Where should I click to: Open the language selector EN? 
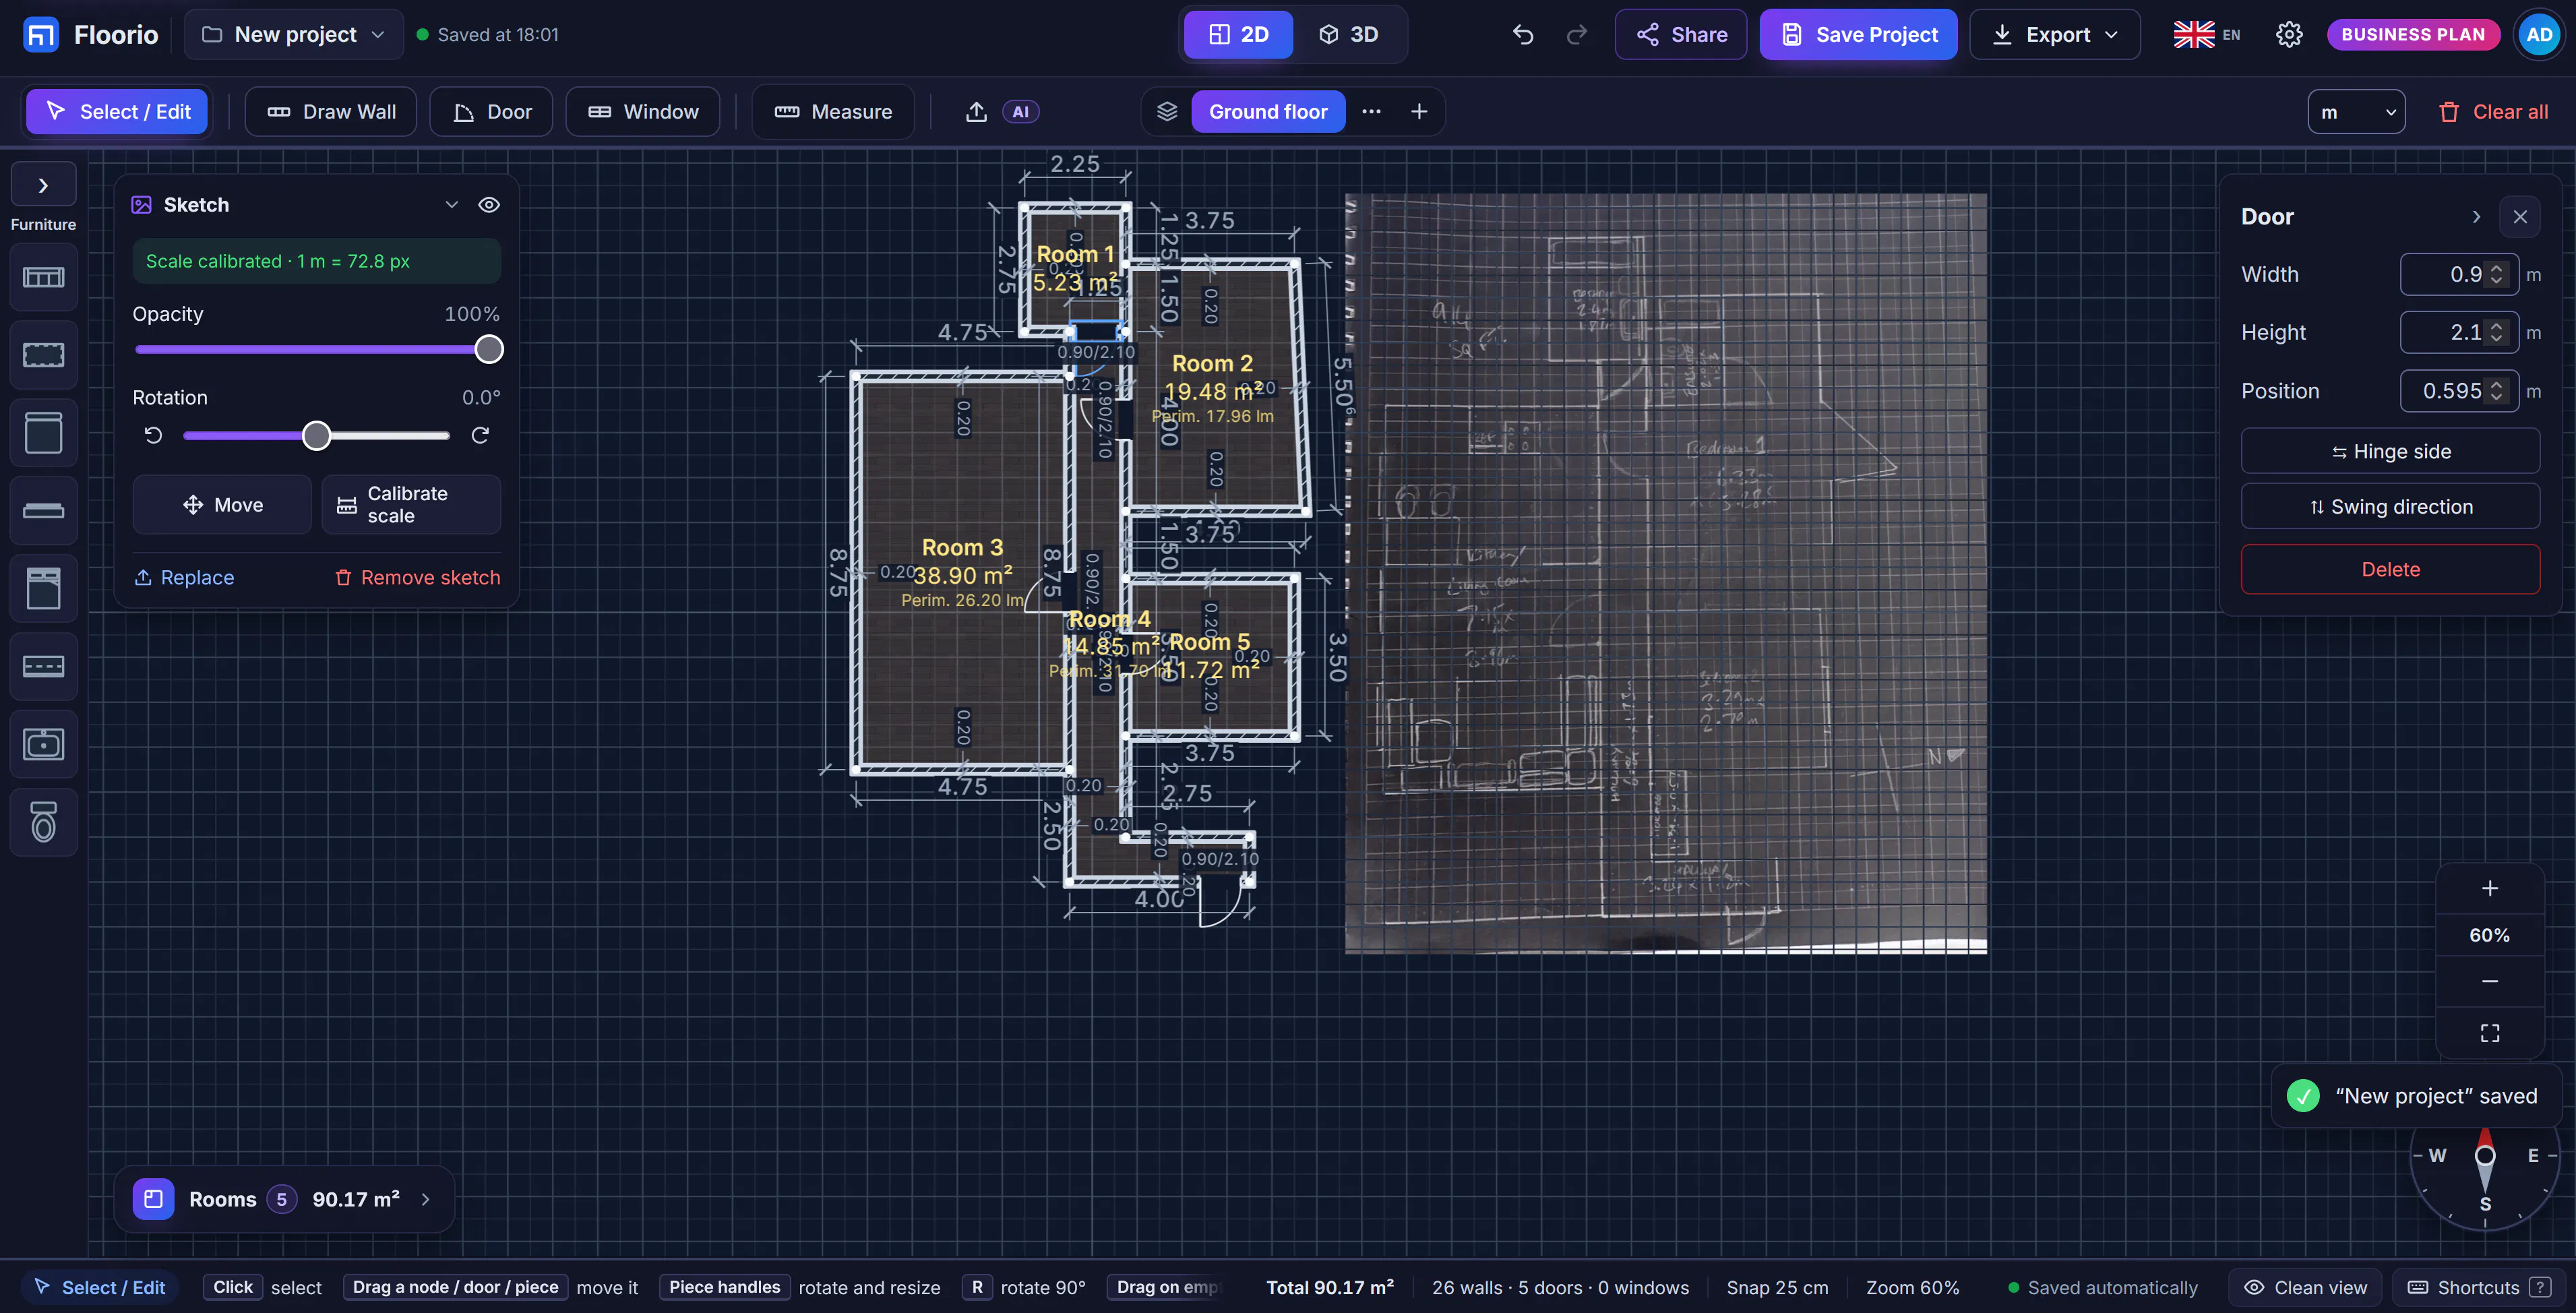pos(2207,35)
